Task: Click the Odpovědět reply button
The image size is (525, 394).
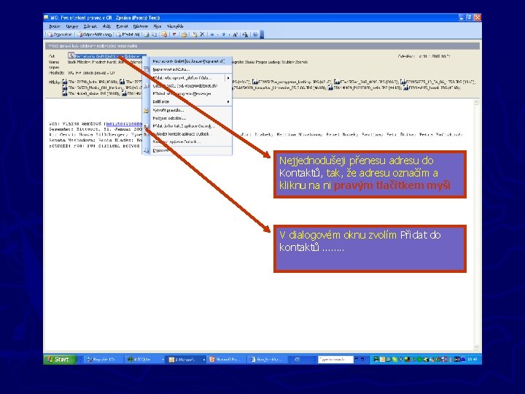Action: [x=60, y=34]
